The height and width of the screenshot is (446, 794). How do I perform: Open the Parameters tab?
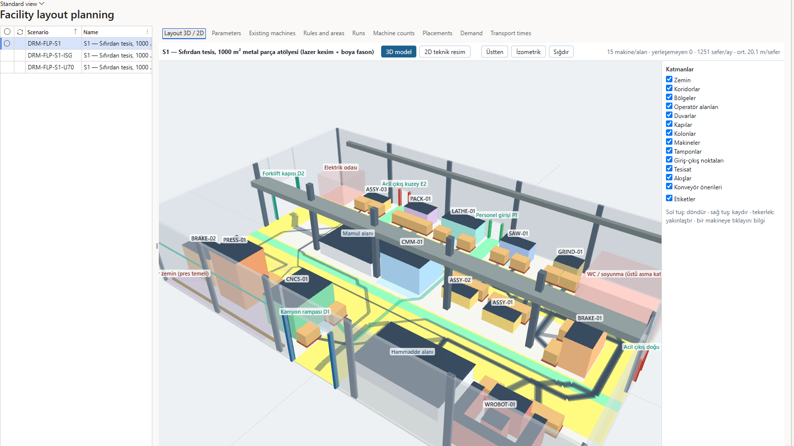click(x=226, y=33)
